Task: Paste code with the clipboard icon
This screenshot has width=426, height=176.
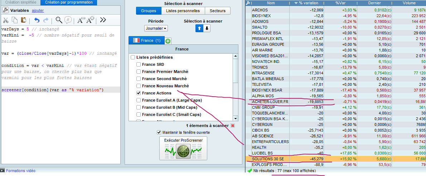Action: pyautogui.click(x=24, y=20)
